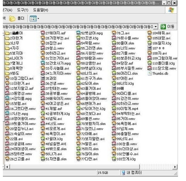The image size is (186, 181).
Task: Click the Folders (폴더) toolbar icon
Action: click(12, 18)
